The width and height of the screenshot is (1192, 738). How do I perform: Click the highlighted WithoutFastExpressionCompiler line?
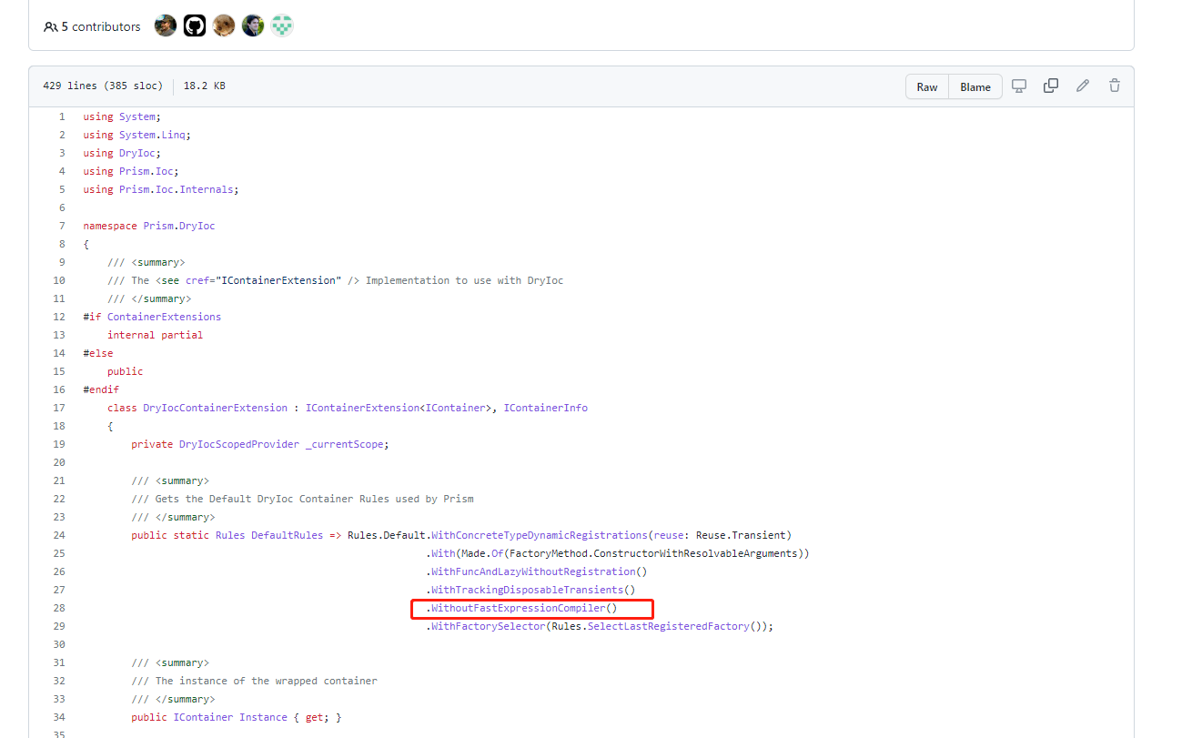(531, 608)
